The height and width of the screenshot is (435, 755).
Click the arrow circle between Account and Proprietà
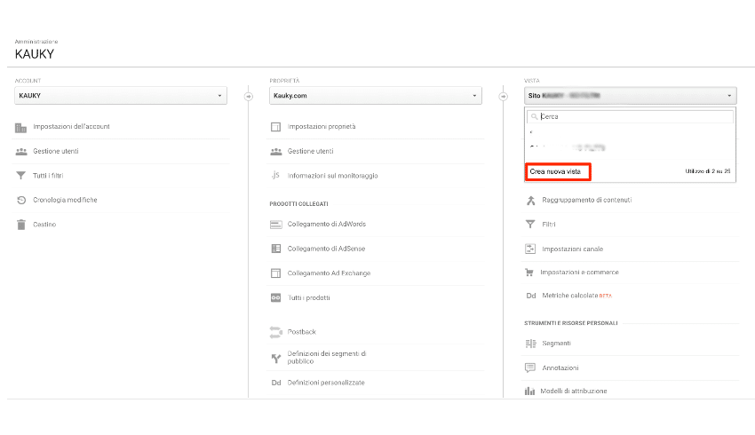[x=249, y=97]
